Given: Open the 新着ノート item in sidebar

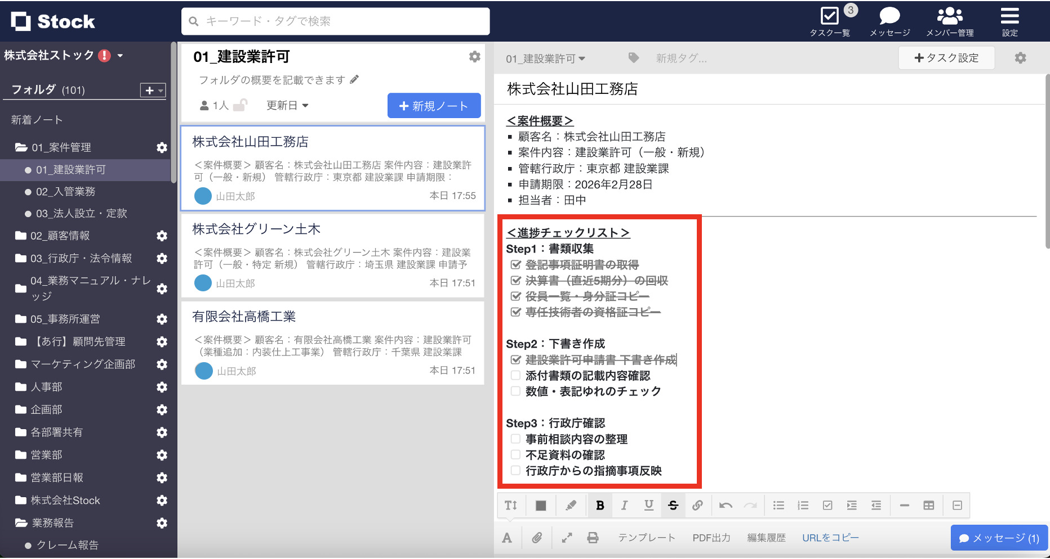Looking at the screenshot, I should 37,120.
